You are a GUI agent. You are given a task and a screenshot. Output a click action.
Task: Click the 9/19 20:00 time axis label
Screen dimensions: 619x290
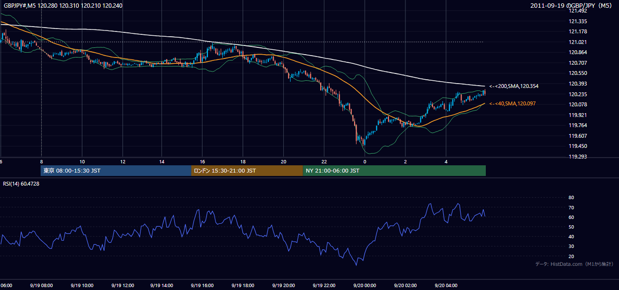[x=283, y=286]
